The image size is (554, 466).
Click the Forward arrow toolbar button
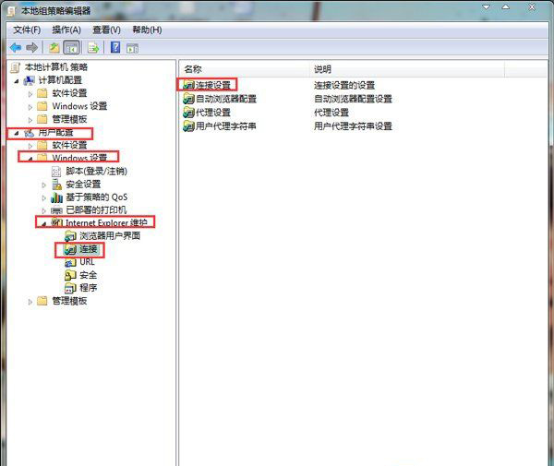tap(32, 47)
